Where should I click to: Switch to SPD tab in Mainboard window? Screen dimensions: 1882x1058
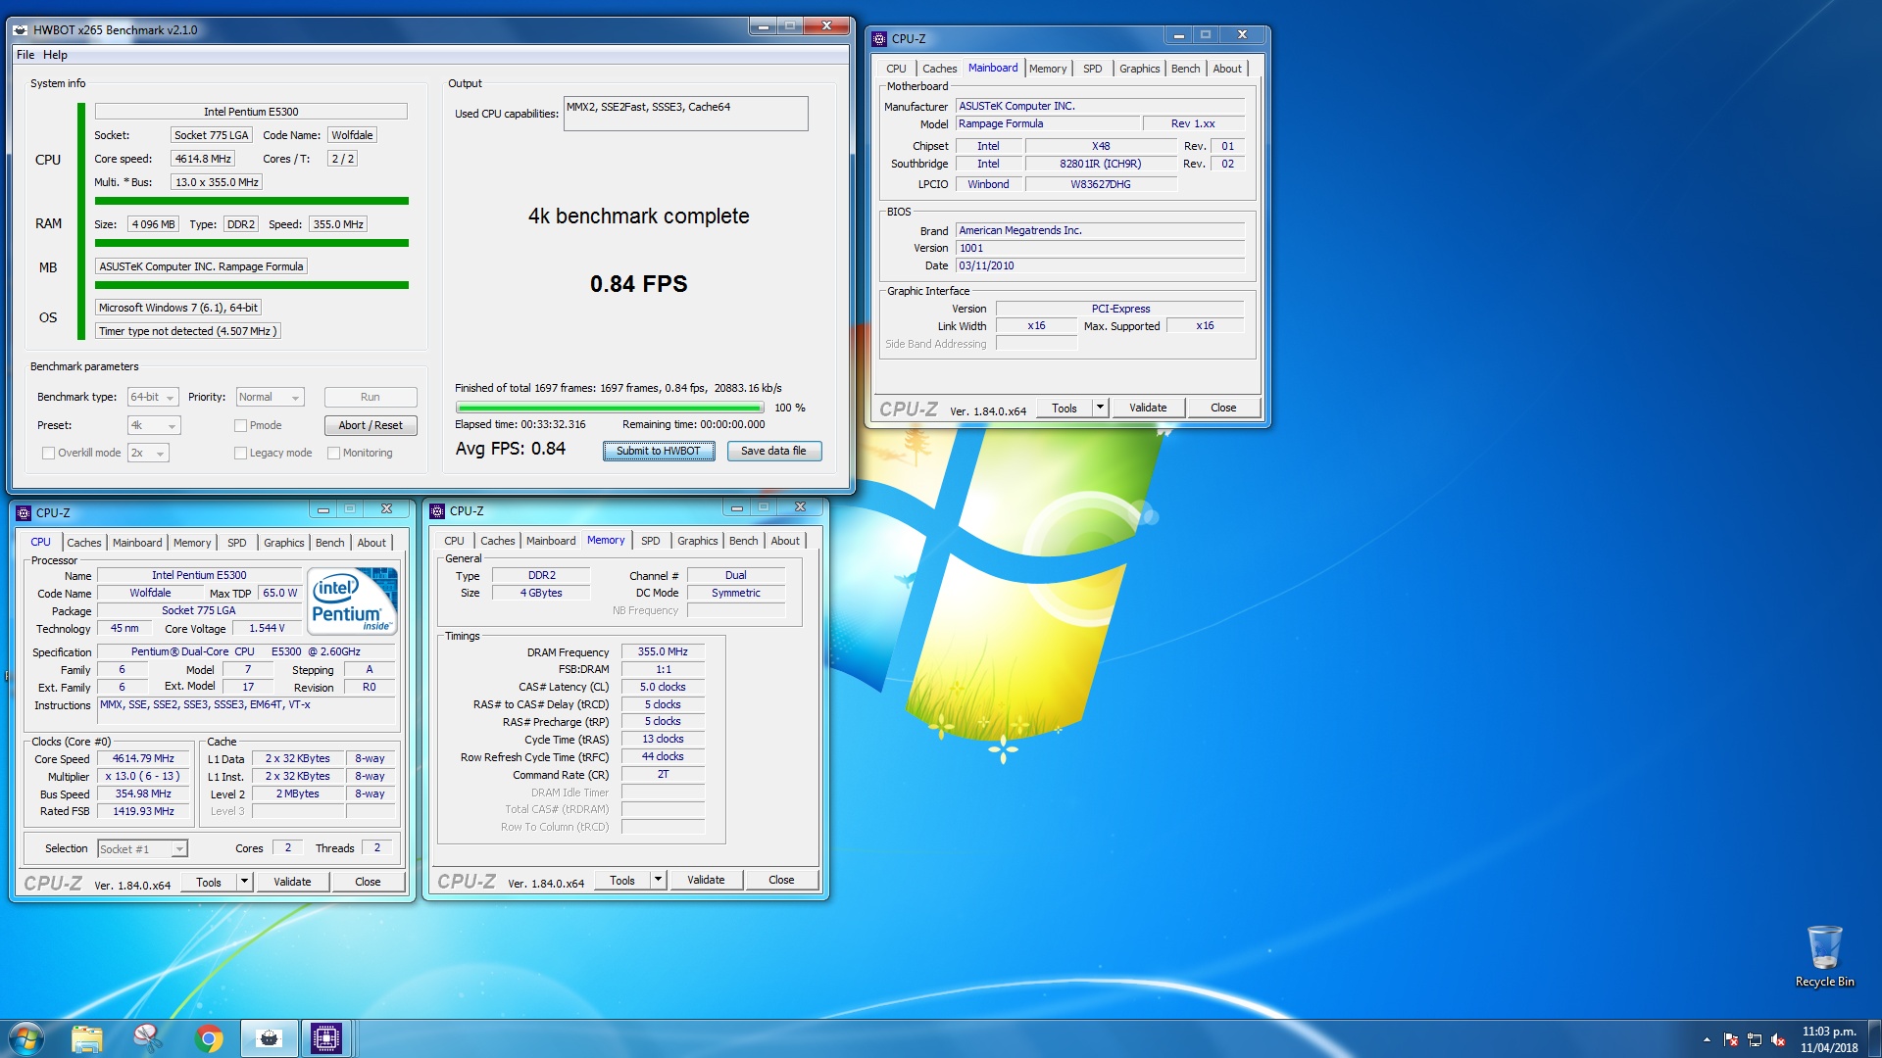tap(1092, 69)
